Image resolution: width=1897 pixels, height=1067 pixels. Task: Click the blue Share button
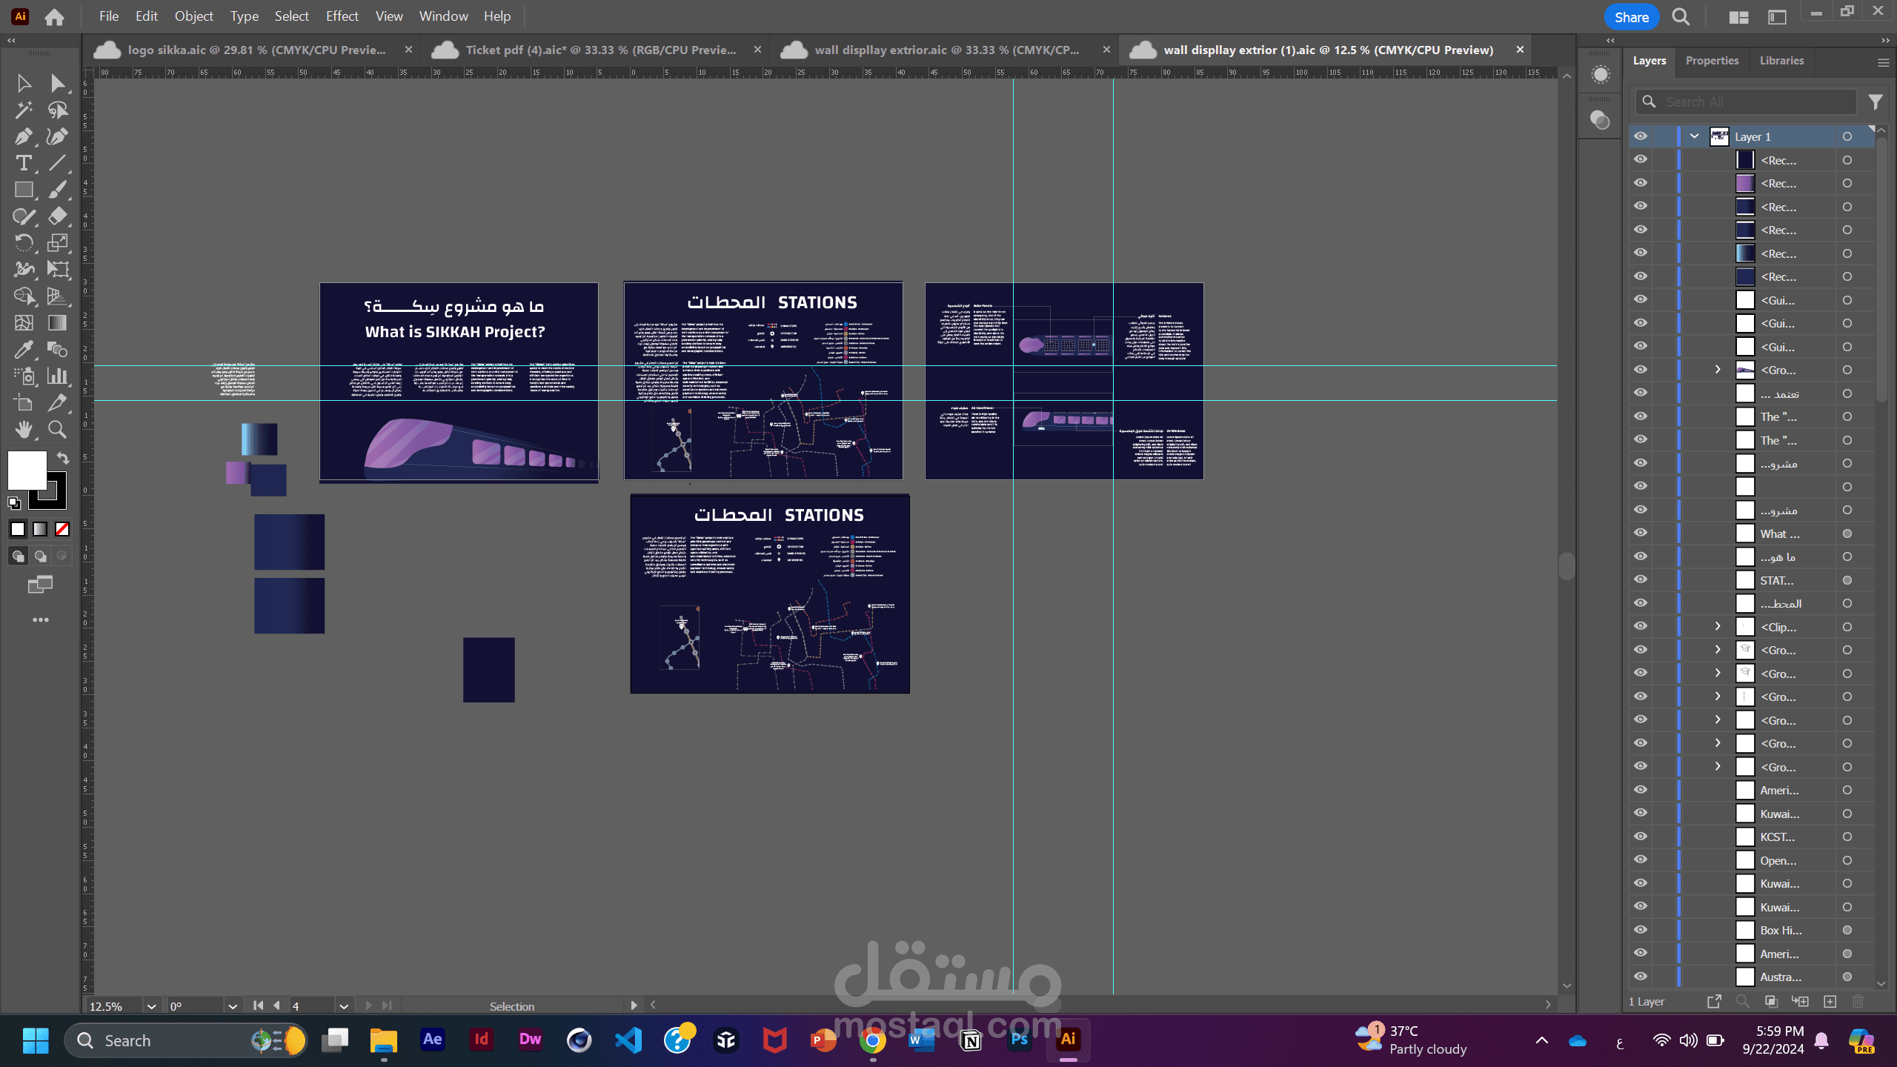click(1631, 17)
